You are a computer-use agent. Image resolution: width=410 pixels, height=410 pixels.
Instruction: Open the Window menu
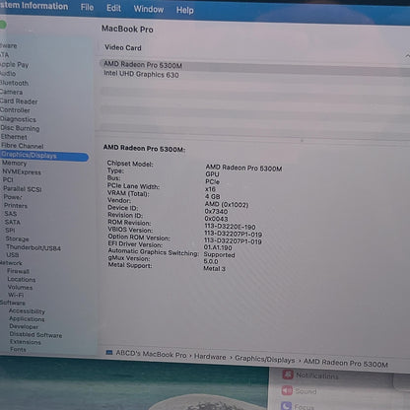[149, 9]
